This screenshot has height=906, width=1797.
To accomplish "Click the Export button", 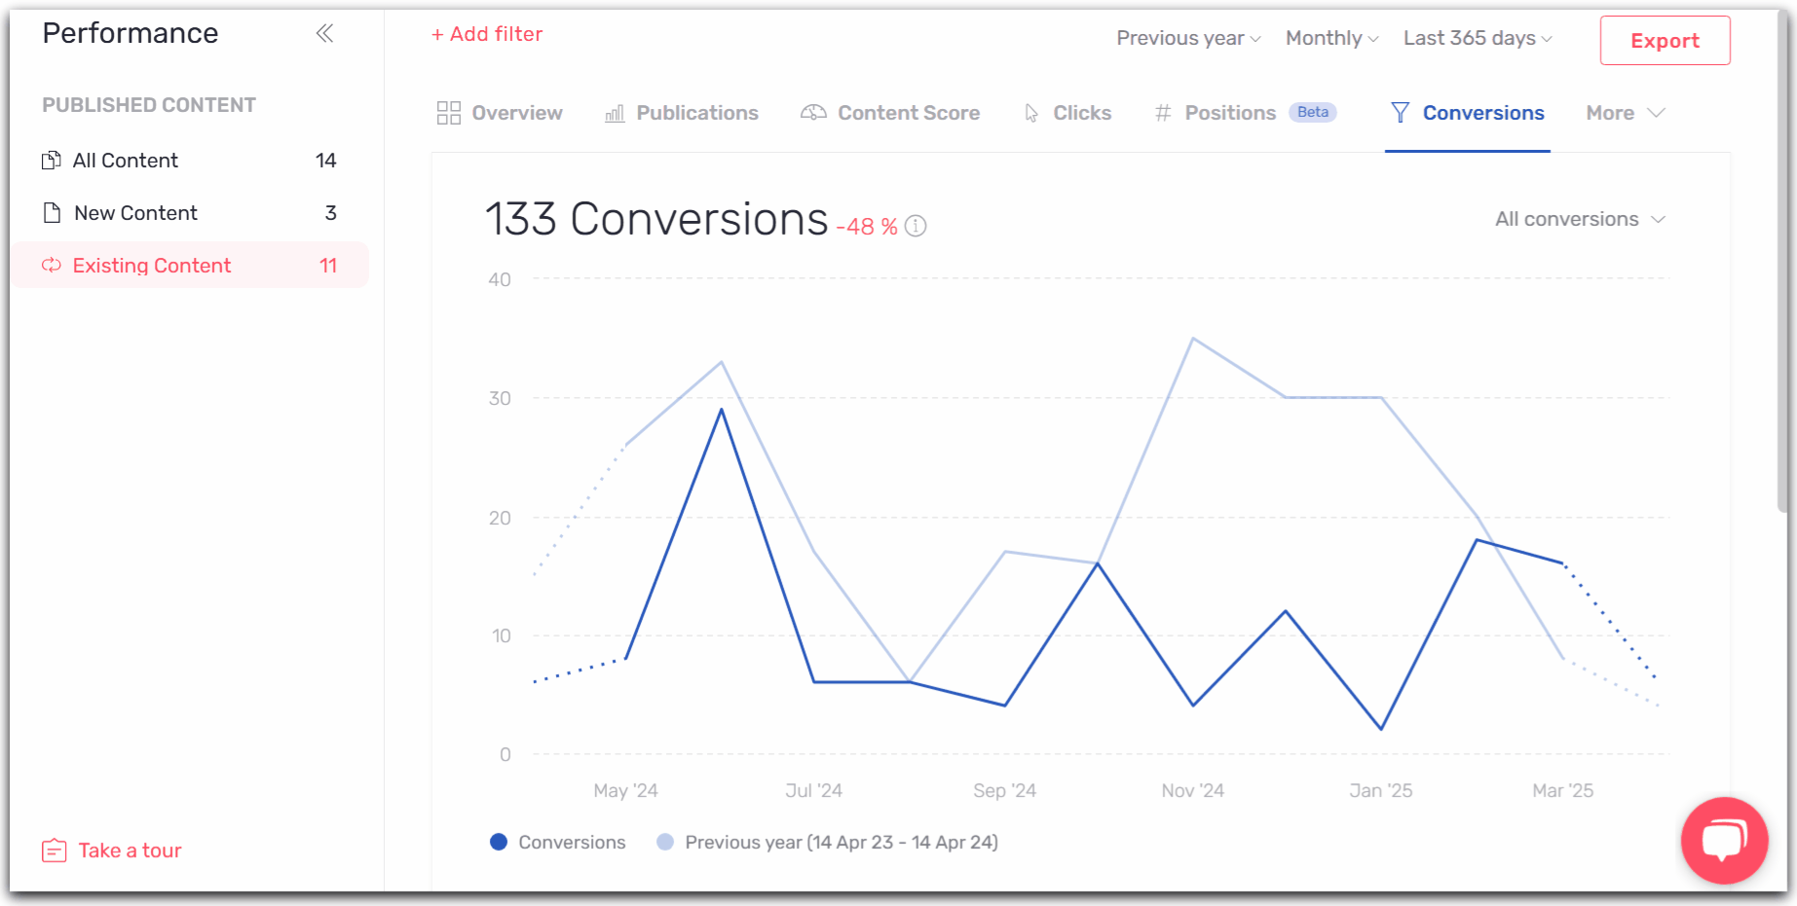I will point(1665,41).
